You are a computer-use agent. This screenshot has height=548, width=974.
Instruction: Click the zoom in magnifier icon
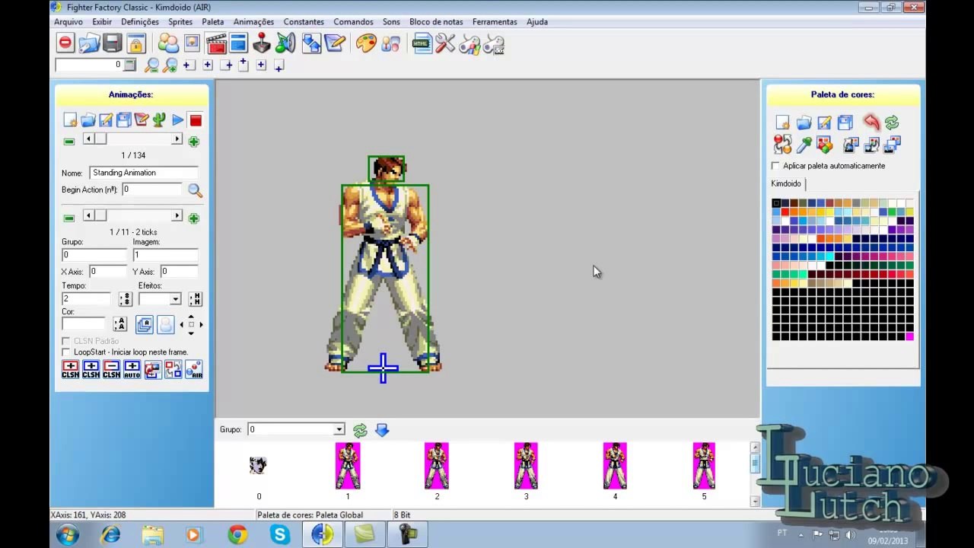click(x=170, y=65)
